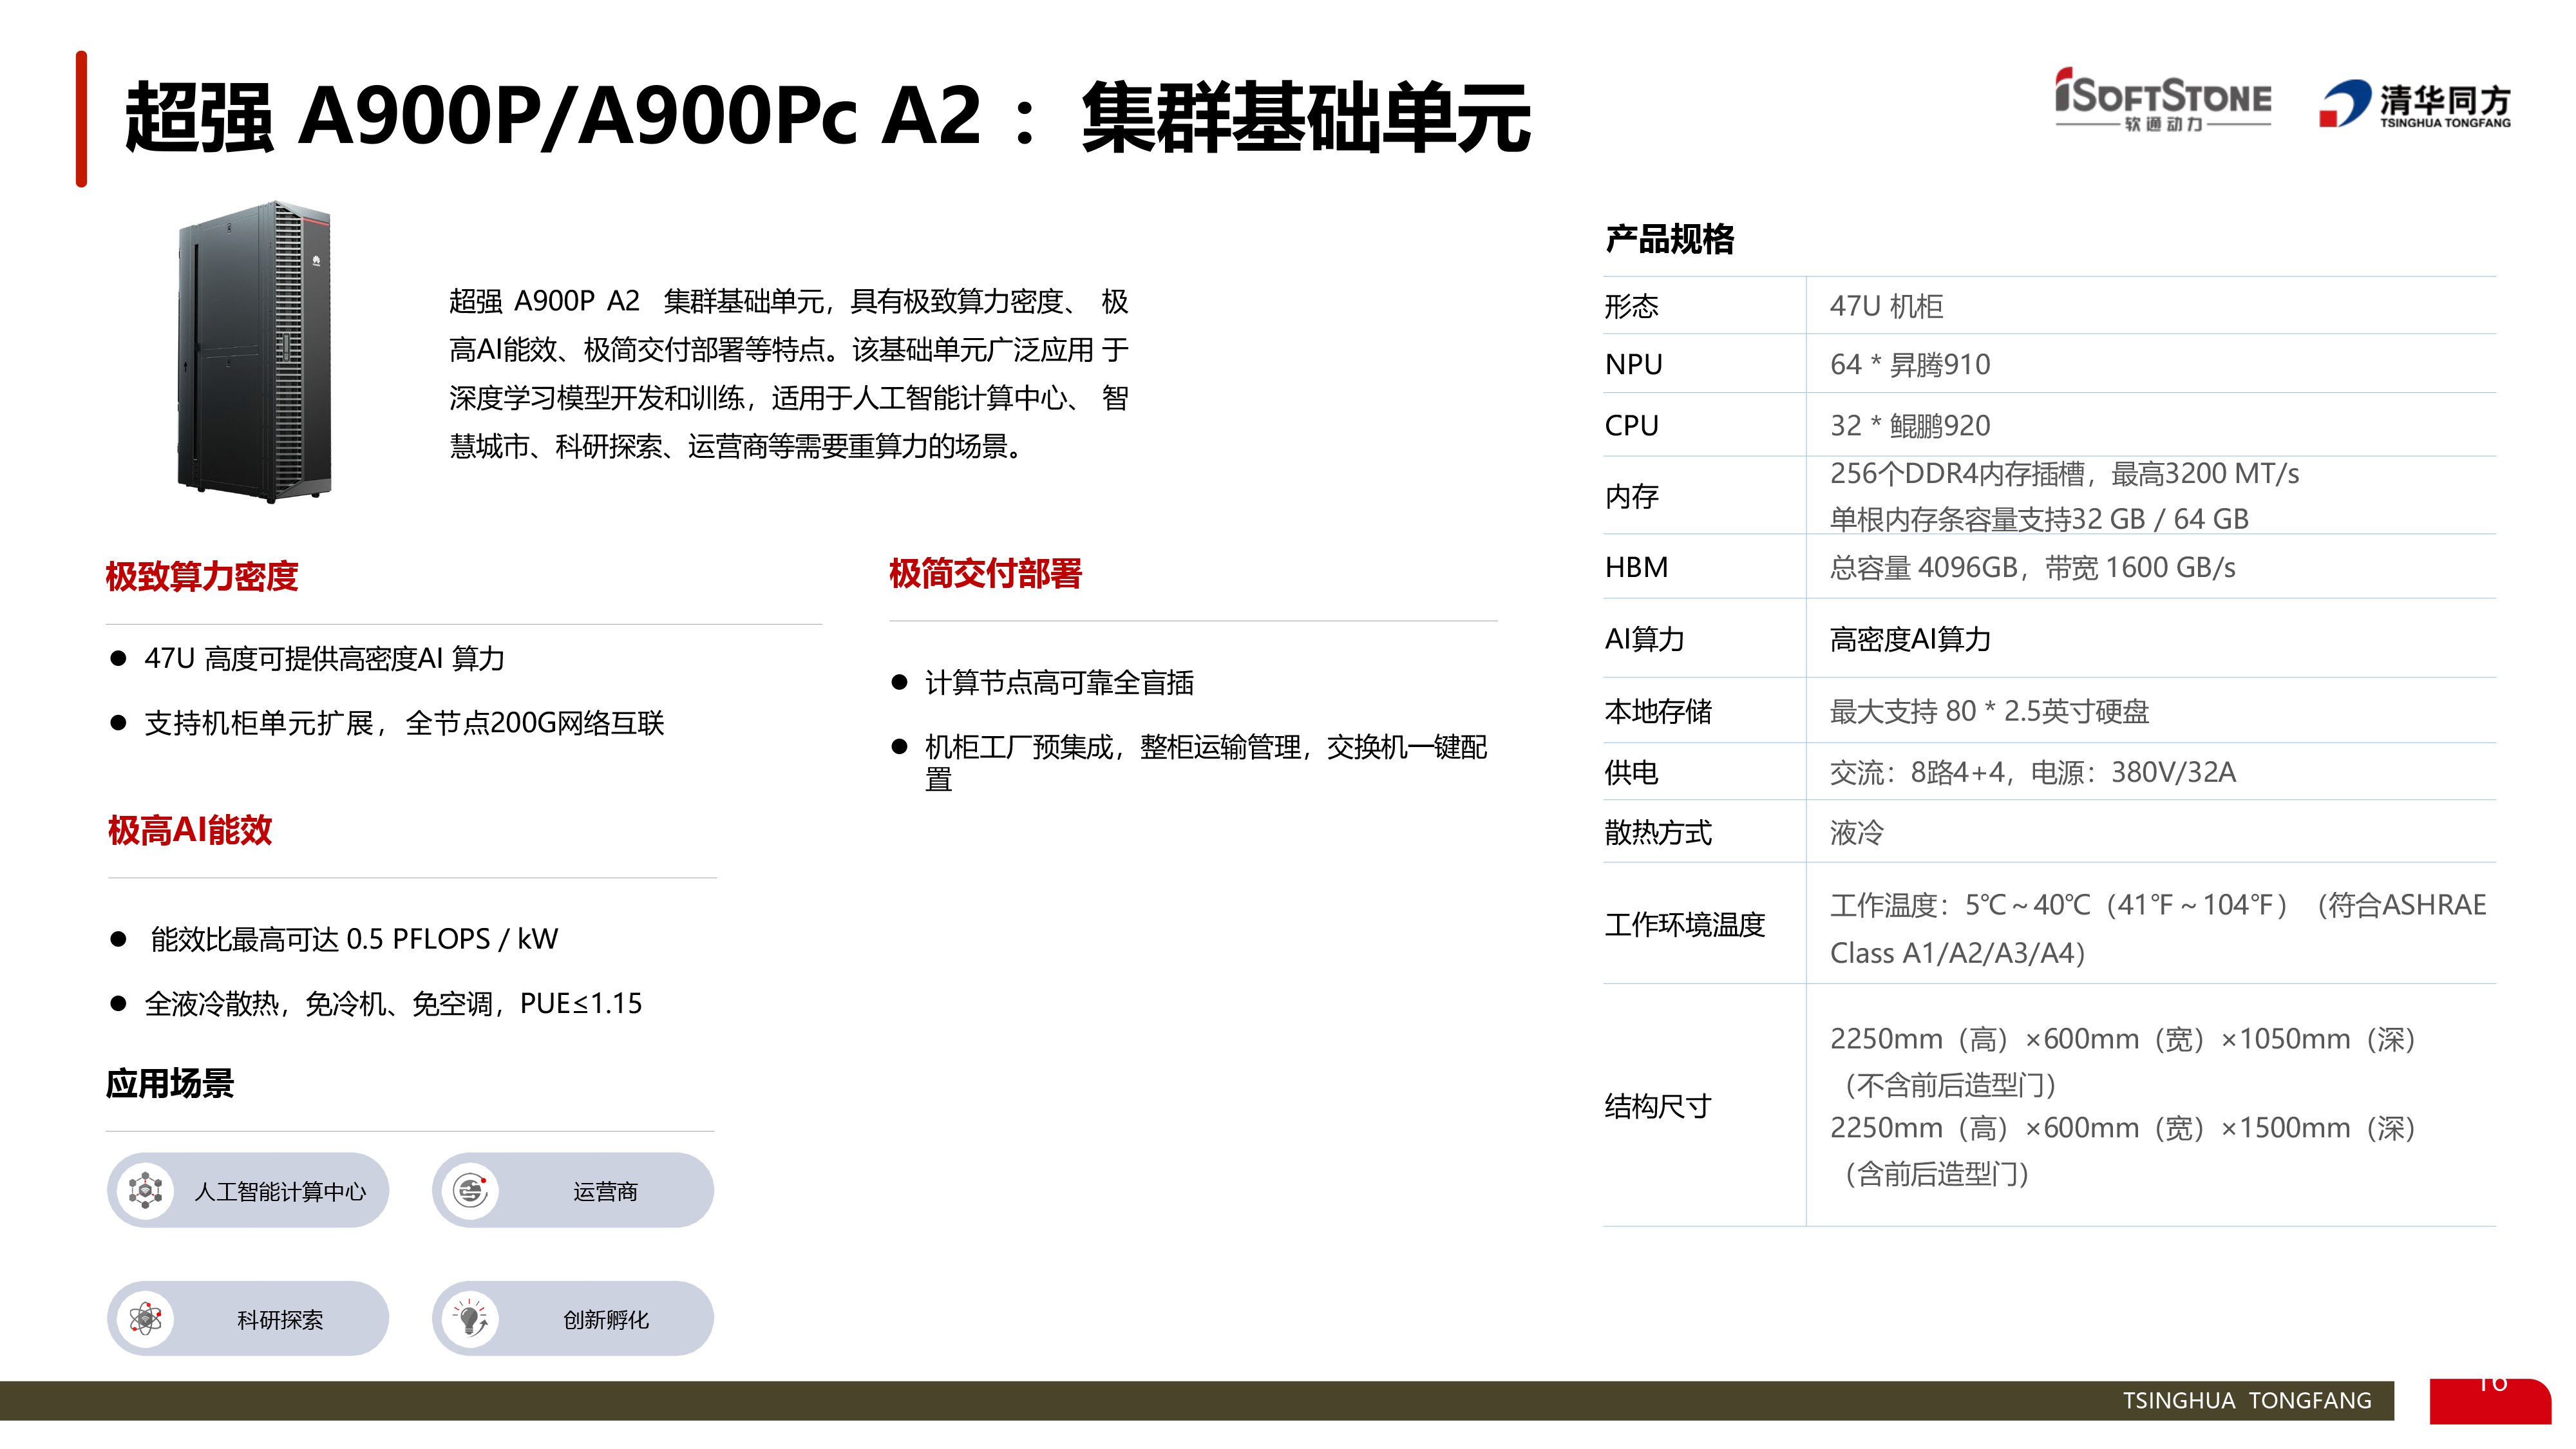The width and height of the screenshot is (2576, 1449).
Task: Click the dimension ending ×1500mm（深）
Action: click(x=2123, y=1127)
